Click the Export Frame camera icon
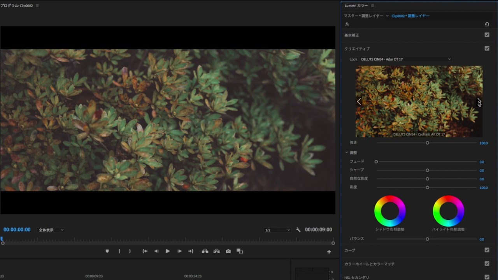 click(x=228, y=251)
